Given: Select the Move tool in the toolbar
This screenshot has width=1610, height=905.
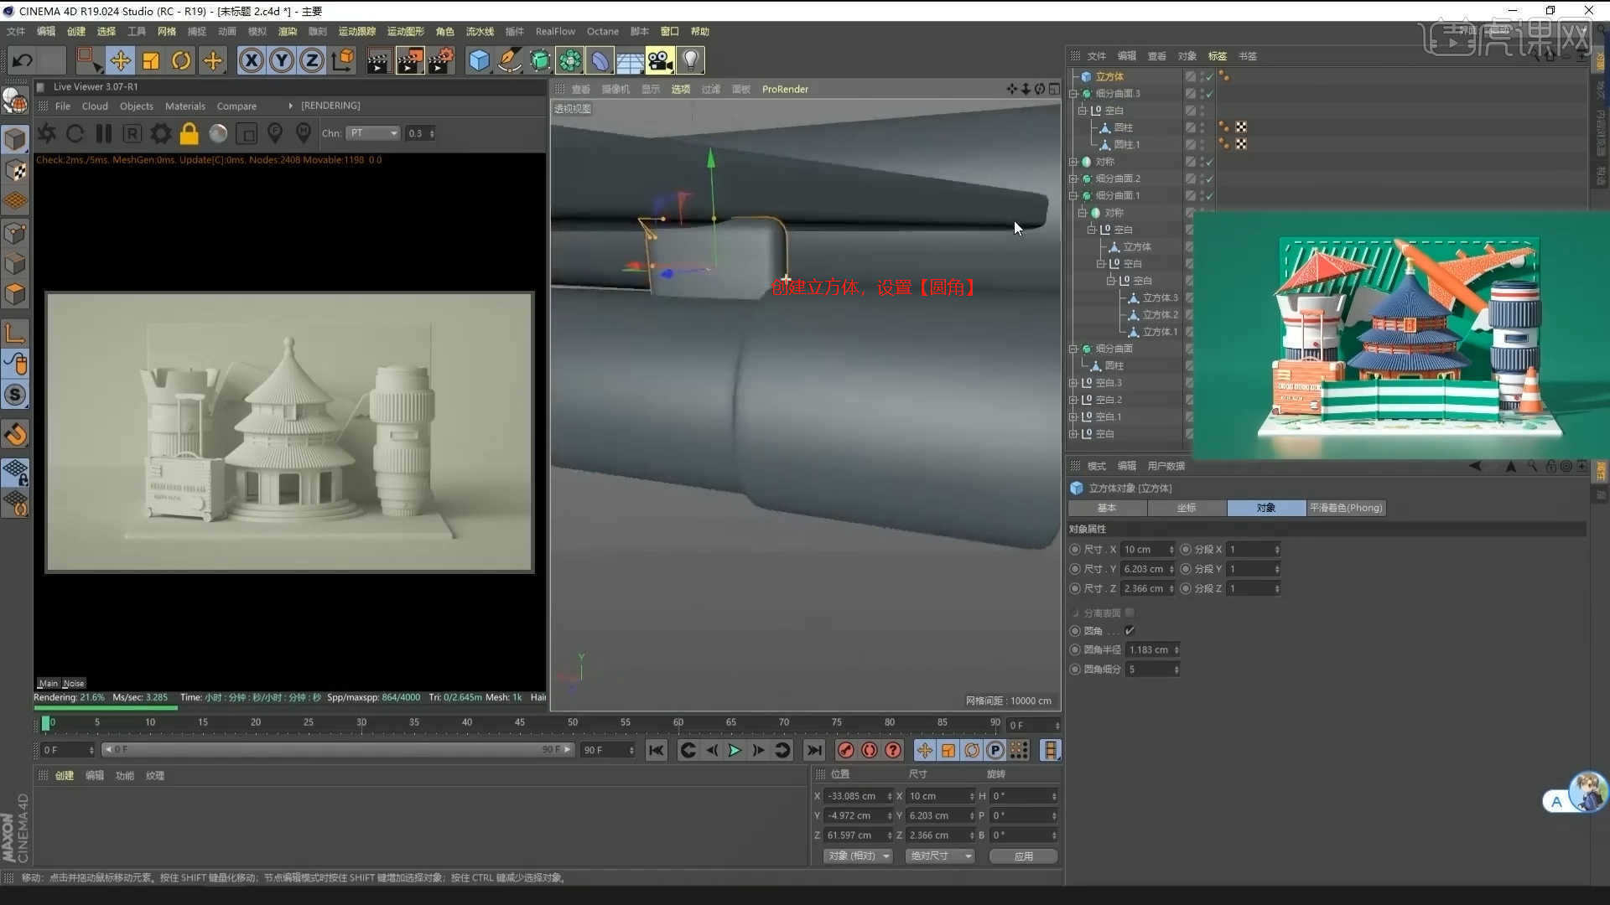Looking at the screenshot, I should coord(120,60).
